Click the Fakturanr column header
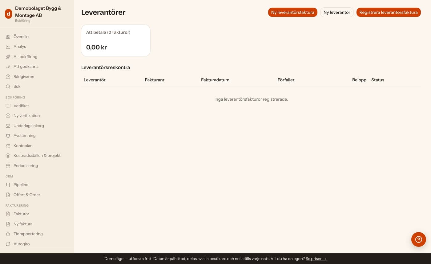The width and height of the screenshot is (431, 264). 155,80
